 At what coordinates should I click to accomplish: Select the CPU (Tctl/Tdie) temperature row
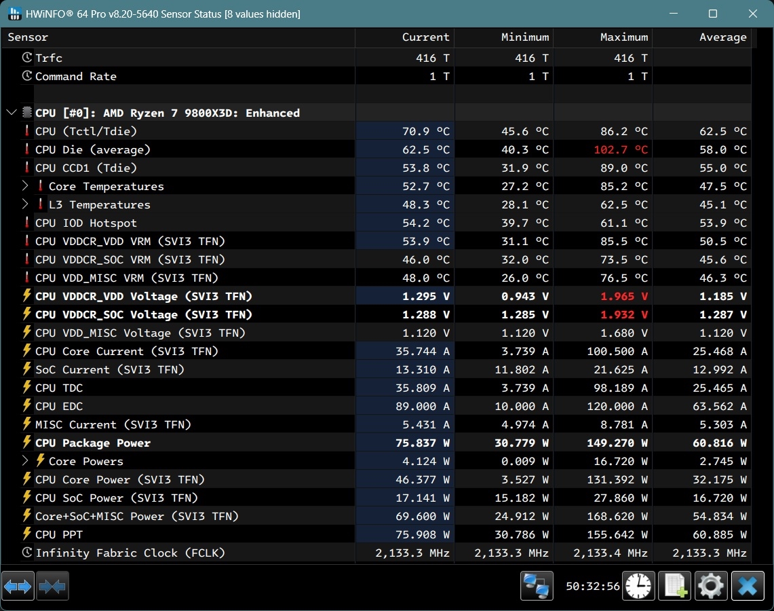86,131
